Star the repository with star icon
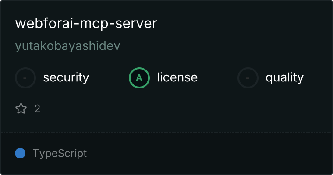The width and height of the screenshot is (333, 175). [x=21, y=108]
